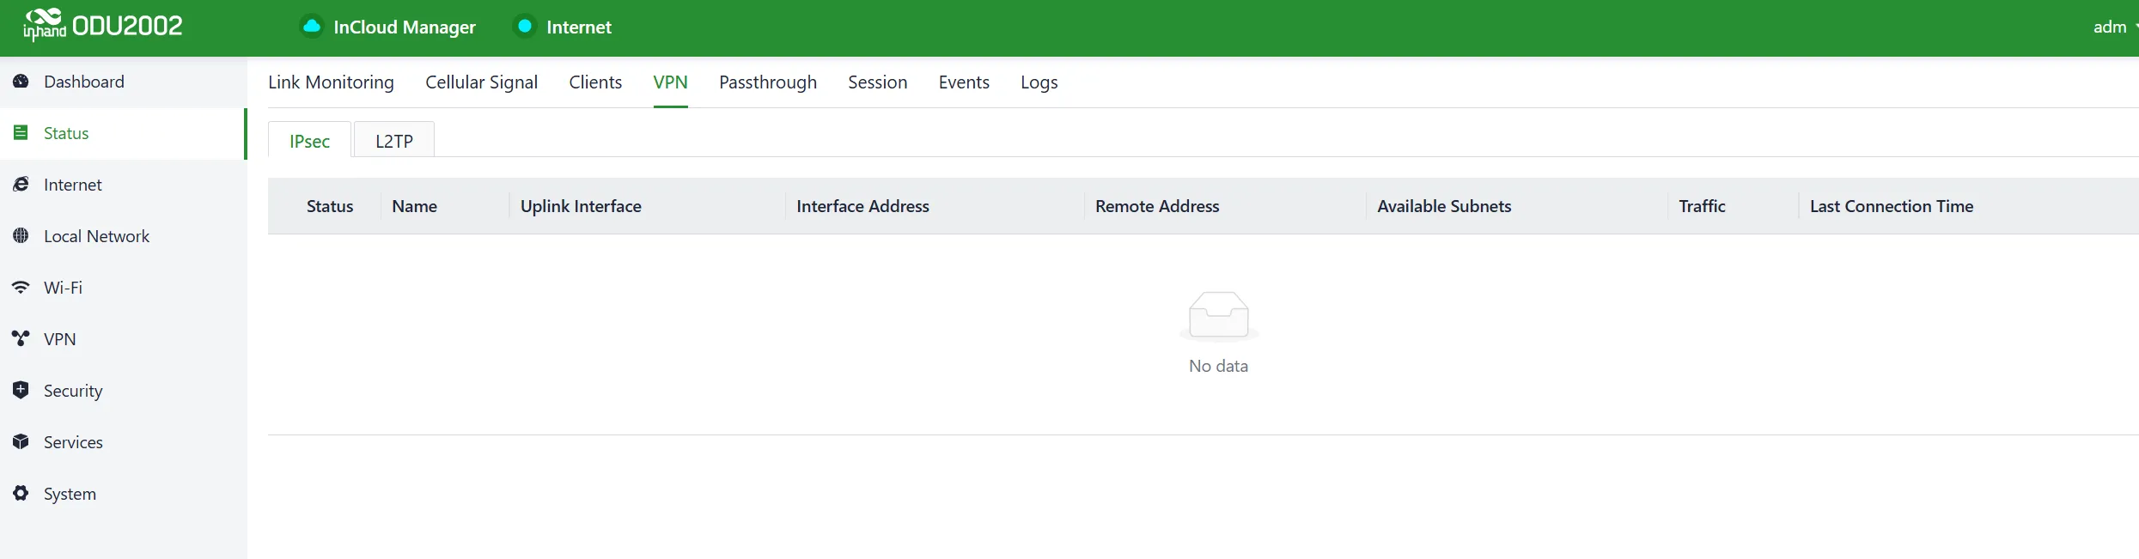Go to Internet settings in sidebar
2139x559 pixels.
tap(124, 185)
